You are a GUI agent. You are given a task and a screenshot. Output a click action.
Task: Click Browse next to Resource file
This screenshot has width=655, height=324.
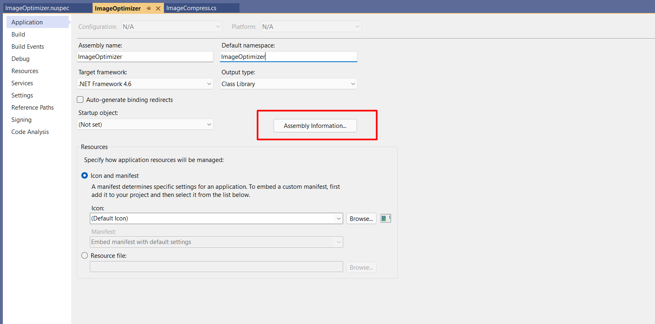point(361,267)
